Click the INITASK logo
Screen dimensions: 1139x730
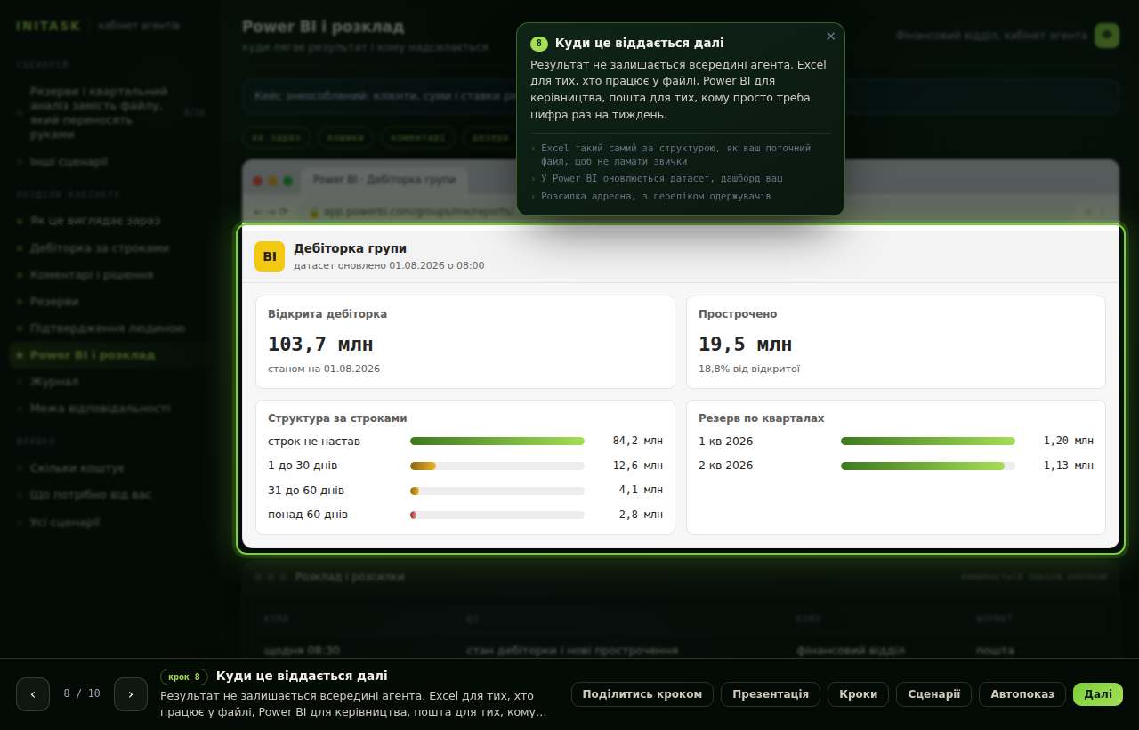coord(48,26)
